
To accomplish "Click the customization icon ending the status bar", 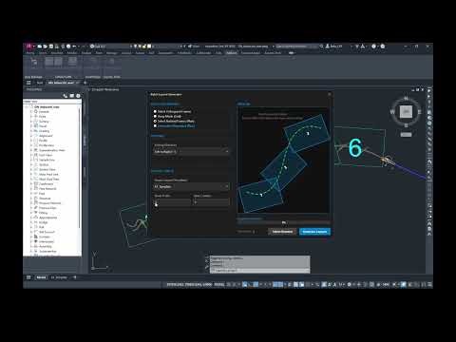I will point(429,285).
